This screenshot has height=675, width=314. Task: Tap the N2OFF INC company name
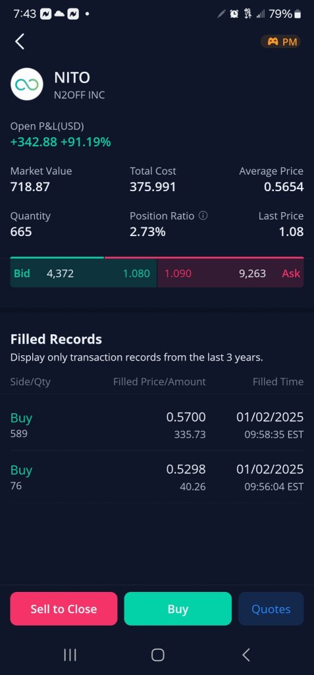tap(80, 95)
